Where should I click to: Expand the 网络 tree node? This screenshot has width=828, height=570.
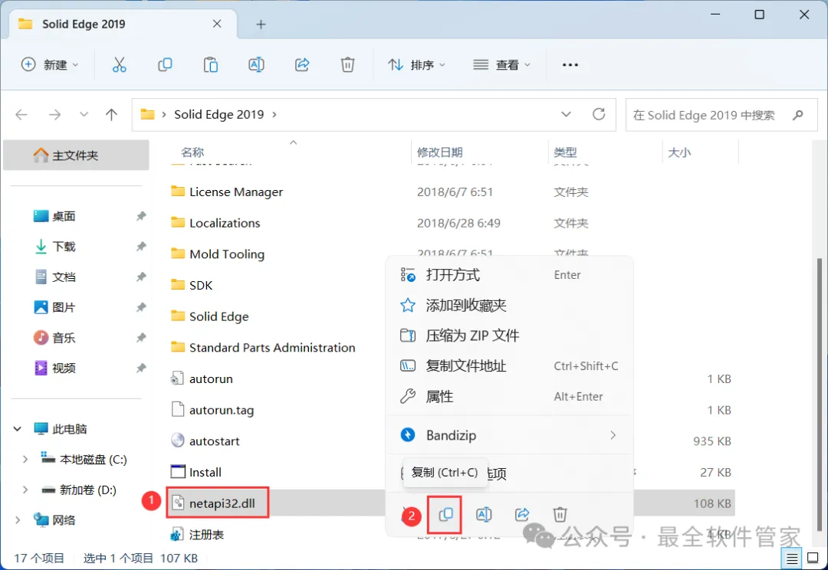18,520
